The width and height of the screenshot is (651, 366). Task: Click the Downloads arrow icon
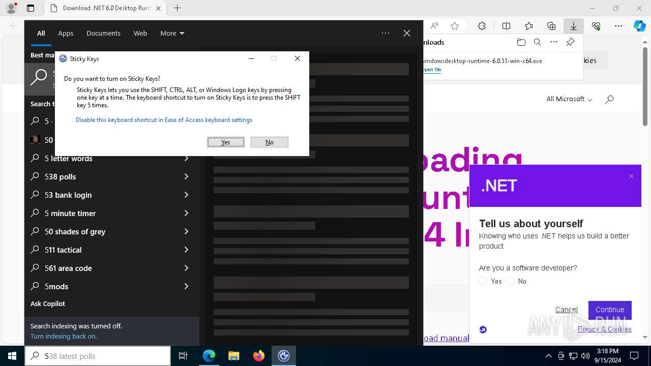[573, 26]
